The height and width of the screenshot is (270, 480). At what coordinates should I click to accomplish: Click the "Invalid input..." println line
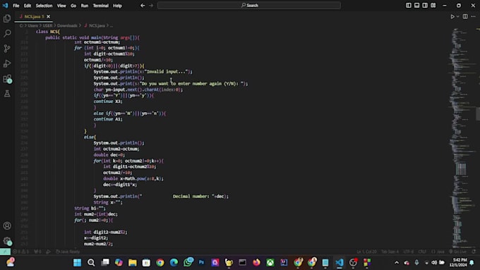pos(143,71)
